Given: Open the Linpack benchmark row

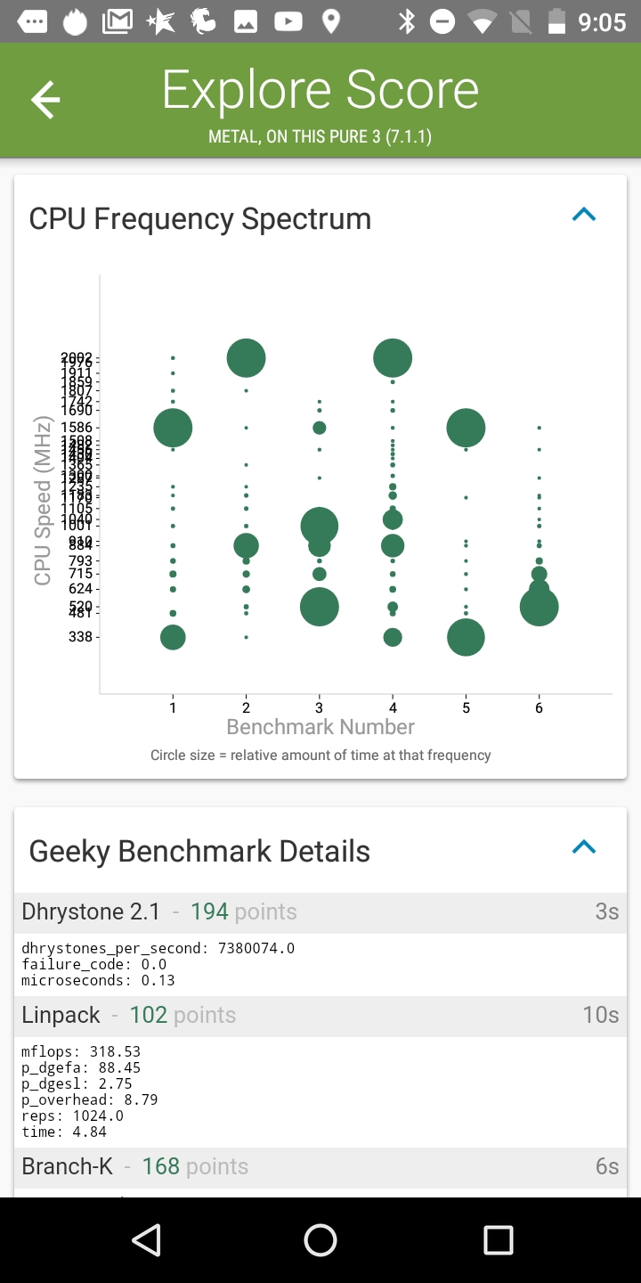Looking at the screenshot, I should 320,1016.
